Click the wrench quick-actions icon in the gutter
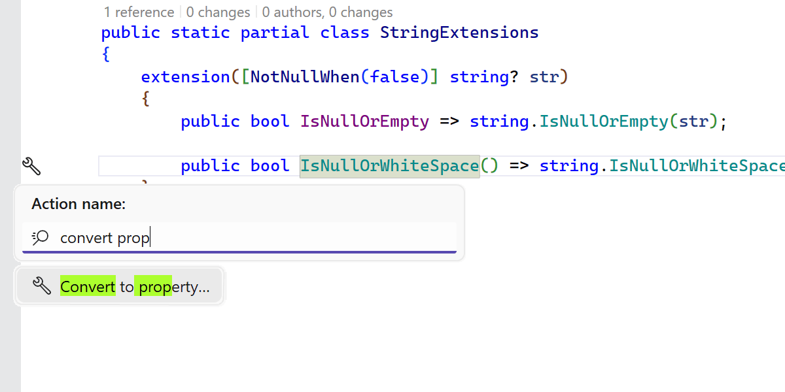785x392 pixels. pos(31,166)
